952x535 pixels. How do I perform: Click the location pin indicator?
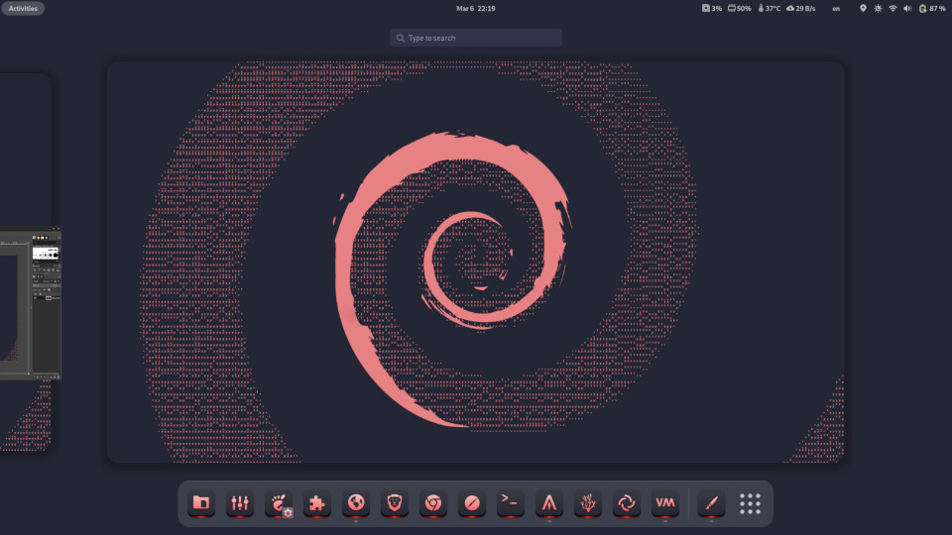[x=863, y=8]
